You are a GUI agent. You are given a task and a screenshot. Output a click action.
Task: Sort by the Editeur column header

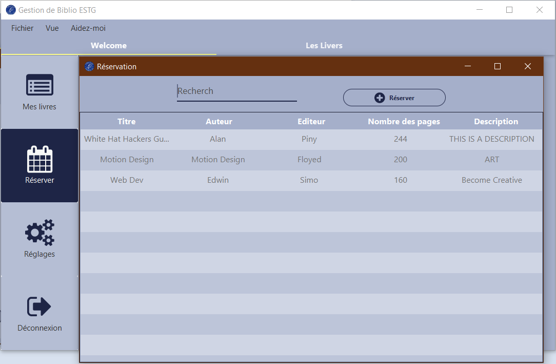[311, 121]
